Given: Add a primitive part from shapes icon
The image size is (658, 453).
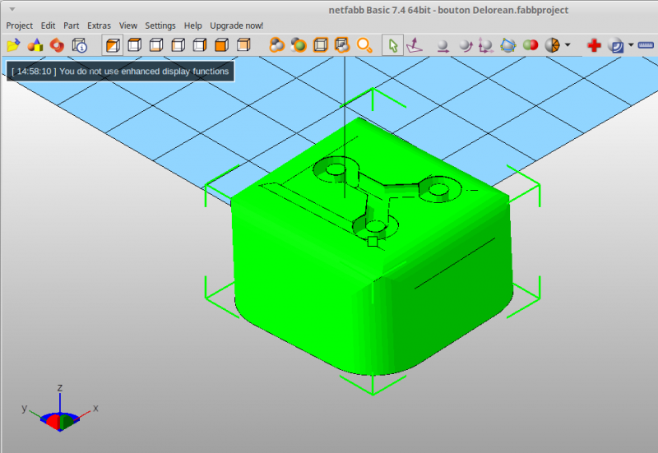Looking at the screenshot, I should point(35,45).
